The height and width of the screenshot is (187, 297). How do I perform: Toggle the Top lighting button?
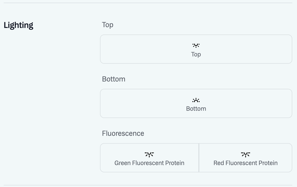point(196,49)
